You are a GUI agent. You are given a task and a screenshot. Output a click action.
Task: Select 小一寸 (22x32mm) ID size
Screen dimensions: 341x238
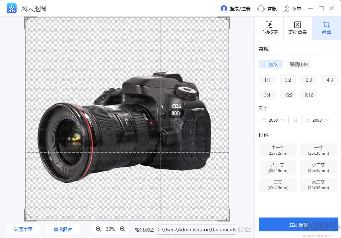click(x=278, y=150)
